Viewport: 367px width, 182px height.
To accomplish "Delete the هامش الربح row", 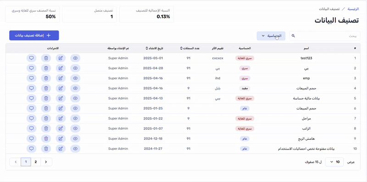I will pyautogui.click(x=46, y=138).
